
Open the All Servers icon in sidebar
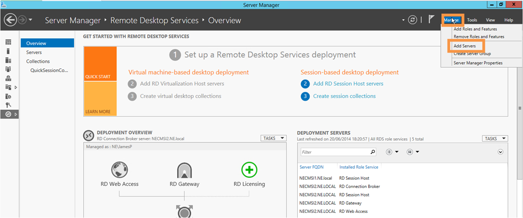(8, 60)
